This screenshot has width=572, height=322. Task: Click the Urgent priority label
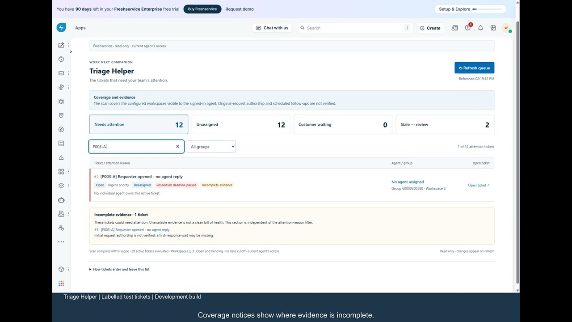tap(118, 185)
